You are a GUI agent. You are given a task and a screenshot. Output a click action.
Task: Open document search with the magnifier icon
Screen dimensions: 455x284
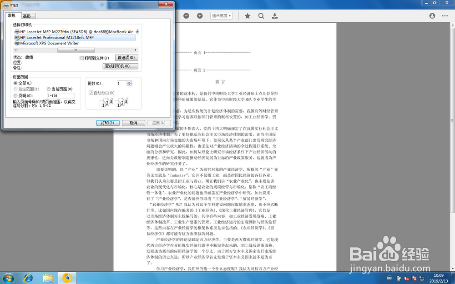pyautogui.click(x=261, y=15)
